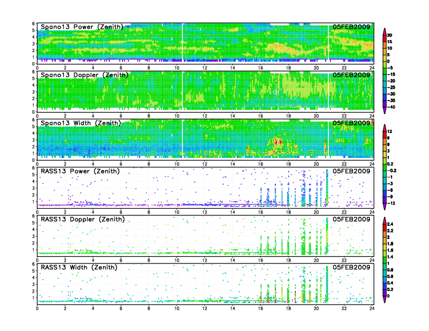Click the -0.2 label on middle colorbar

[392, 170]
